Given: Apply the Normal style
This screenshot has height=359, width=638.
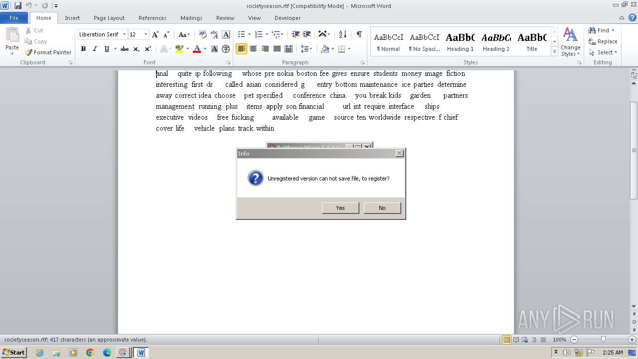Looking at the screenshot, I should coord(388,42).
